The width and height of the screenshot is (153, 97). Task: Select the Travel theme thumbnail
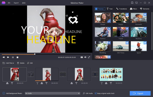[121, 32]
